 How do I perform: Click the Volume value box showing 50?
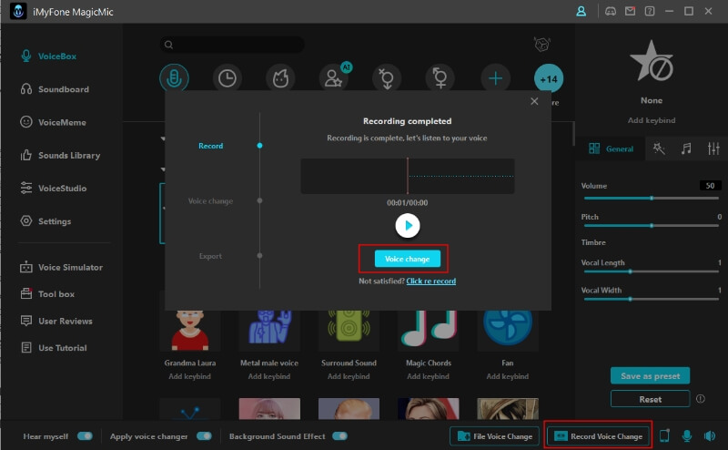[x=710, y=186]
